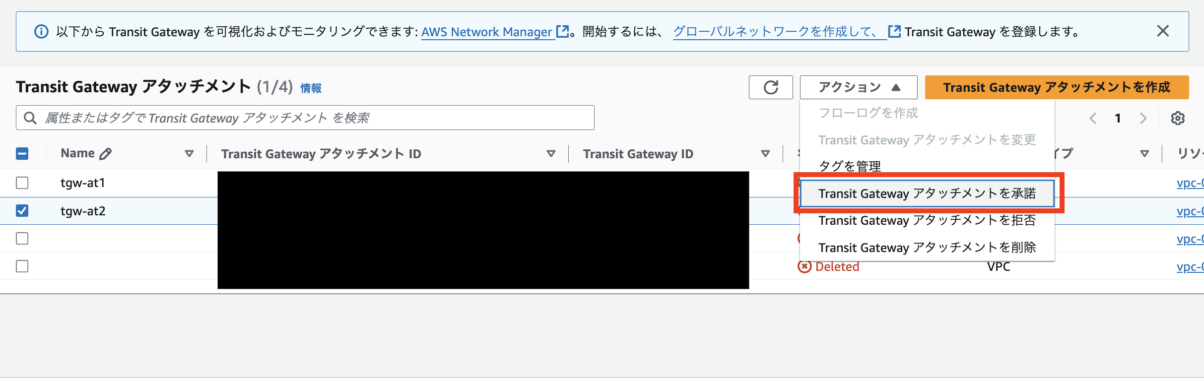The height and width of the screenshot is (382, 1204).
Task: Go to previous page of results
Action: [x=1092, y=118]
